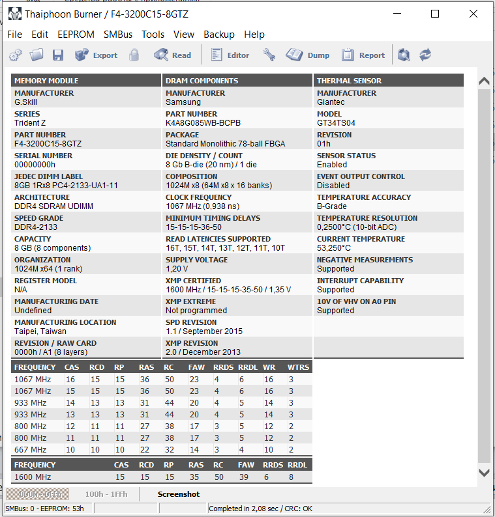Click the thermal sensor model GT34TS04
This screenshot has width=495, height=517.
point(336,123)
